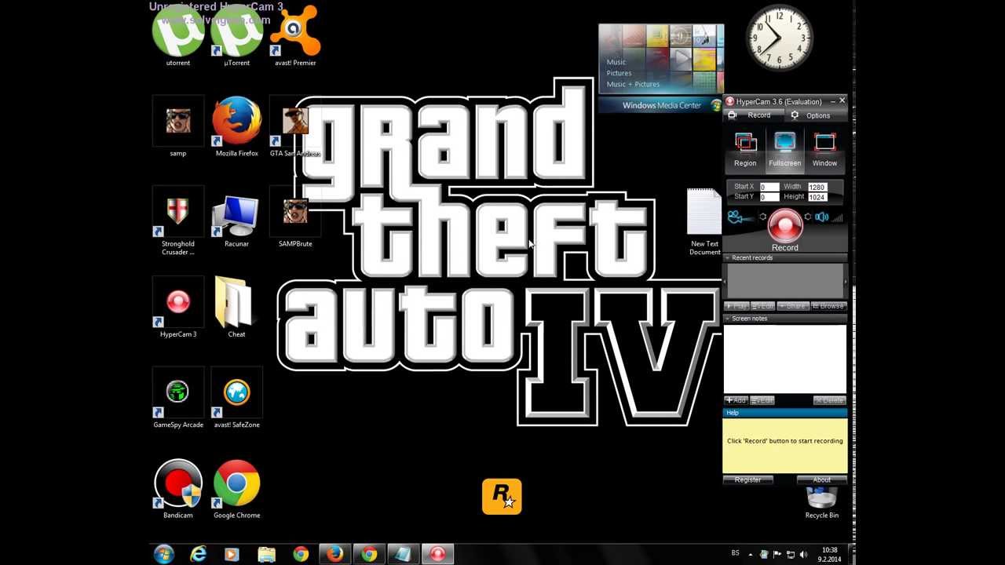
Task: Launch Internet Explorer from the taskbar
Action: 198,554
